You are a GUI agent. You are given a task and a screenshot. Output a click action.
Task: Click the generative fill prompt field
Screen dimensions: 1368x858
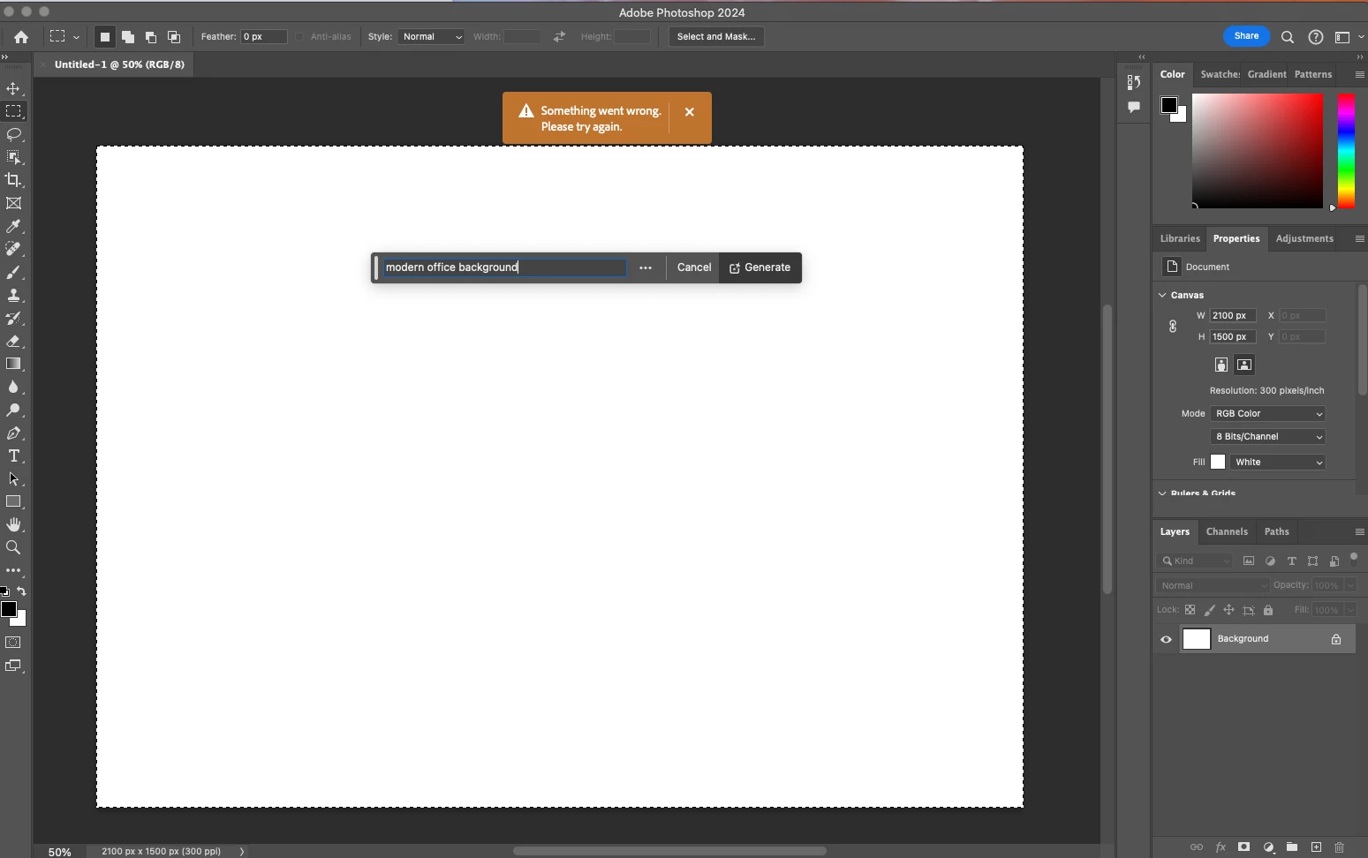[x=504, y=267]
